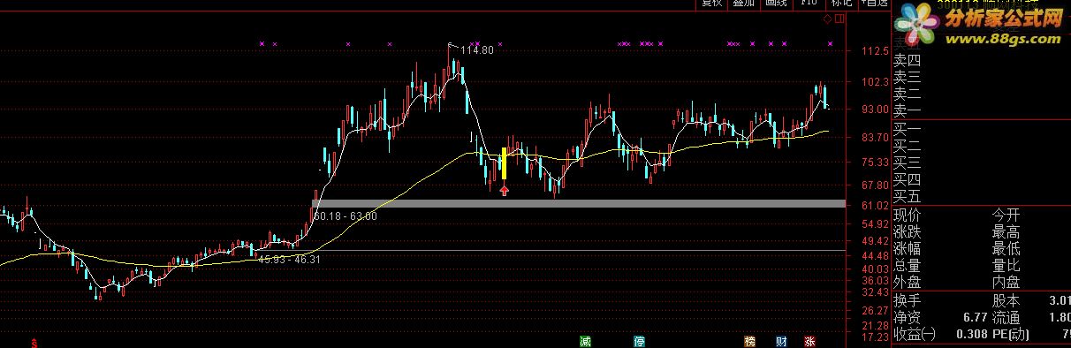Click the teal 停 event marker icon

point(639,341)
